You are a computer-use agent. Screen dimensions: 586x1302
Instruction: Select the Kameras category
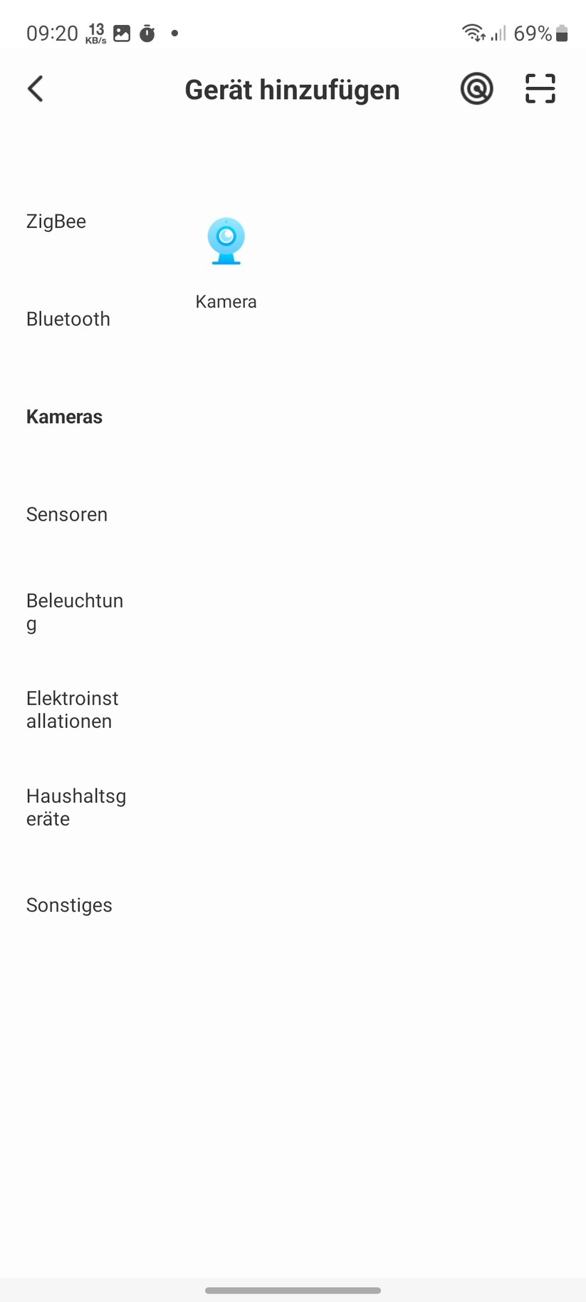point(64,417)
